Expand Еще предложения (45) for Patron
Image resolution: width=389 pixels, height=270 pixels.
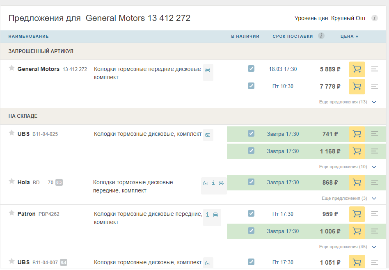[348, 247]
